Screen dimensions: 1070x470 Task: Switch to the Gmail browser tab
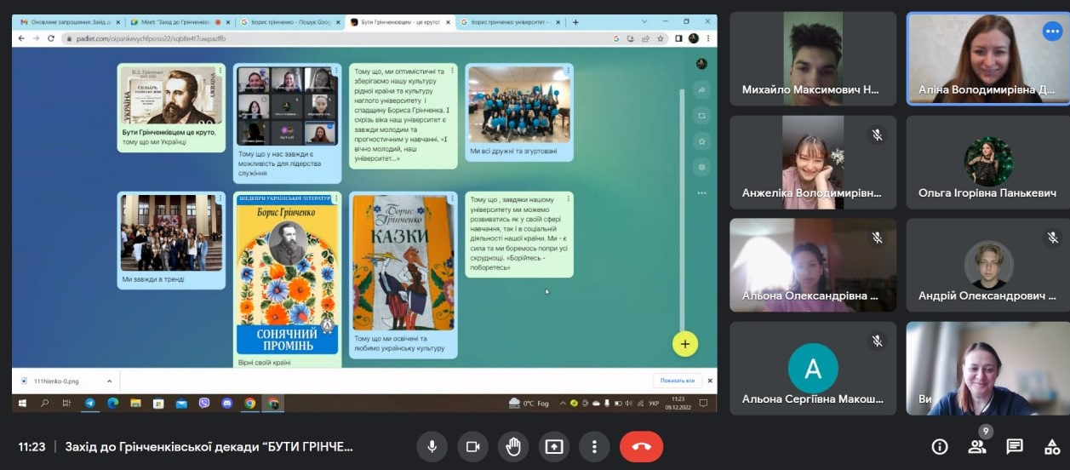click(68, 22)
